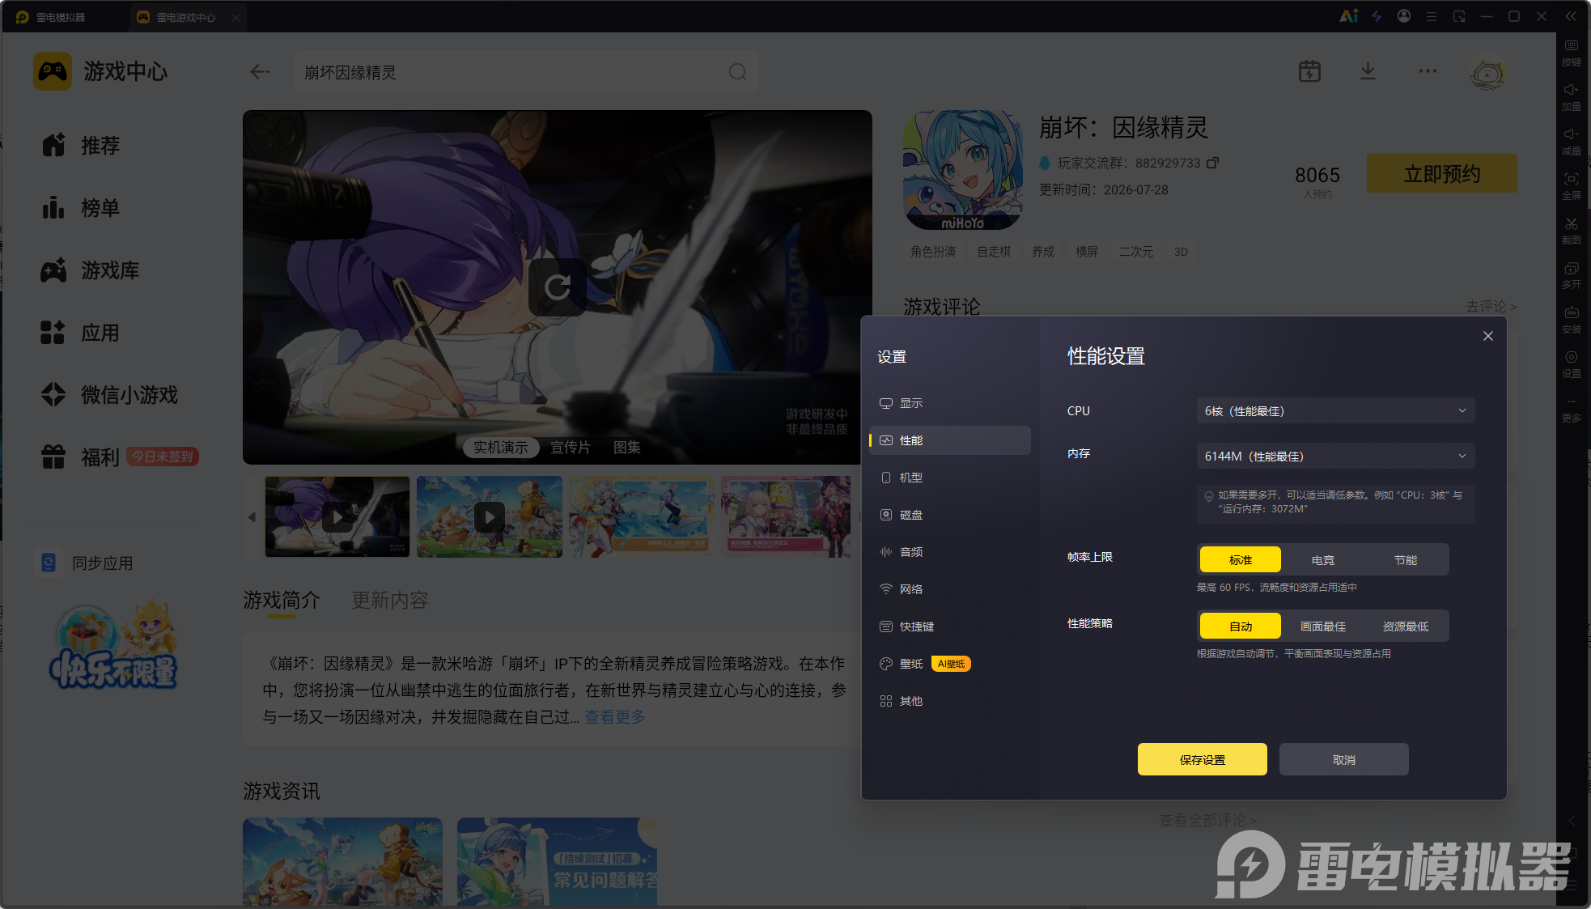Replay the video with the reload icon

[558, 287]
